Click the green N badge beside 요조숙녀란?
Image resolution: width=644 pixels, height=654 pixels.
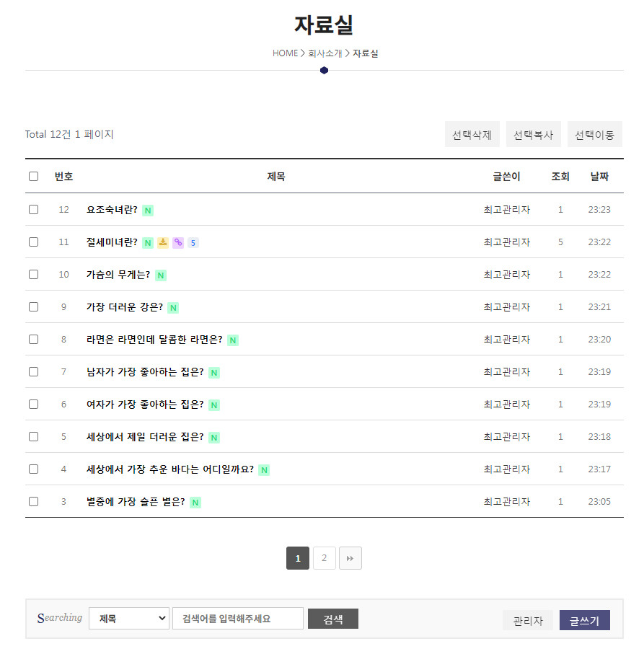pyautogui.click(x=148, y=211)
